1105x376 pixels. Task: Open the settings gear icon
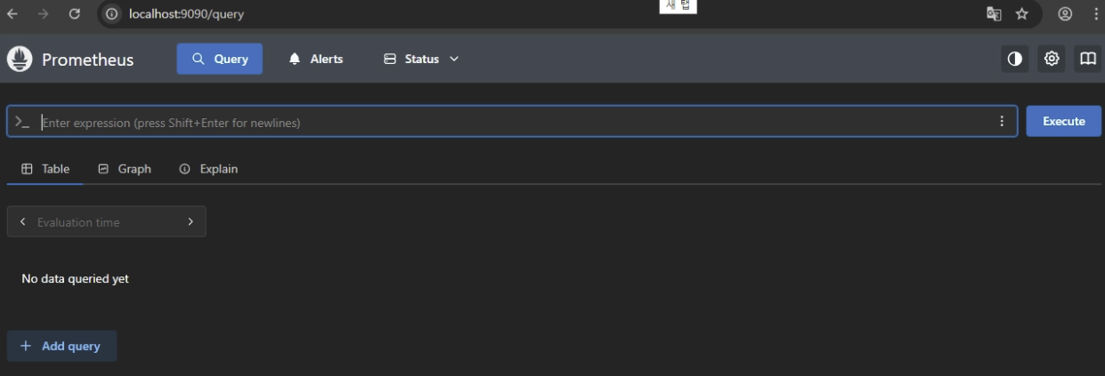[1052, 59]
